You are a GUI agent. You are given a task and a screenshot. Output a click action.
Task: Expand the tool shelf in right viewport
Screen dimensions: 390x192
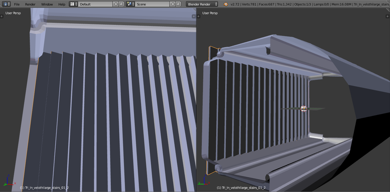point(199,16)
